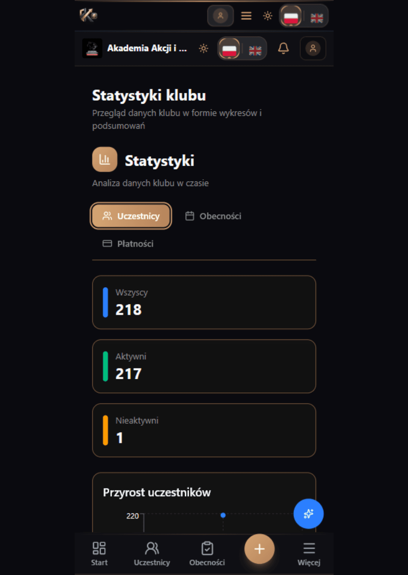Click the data point on the Przyrost uczestników chart
The image size is (408, 575).
pyautogui.click(x=223, y=516)
